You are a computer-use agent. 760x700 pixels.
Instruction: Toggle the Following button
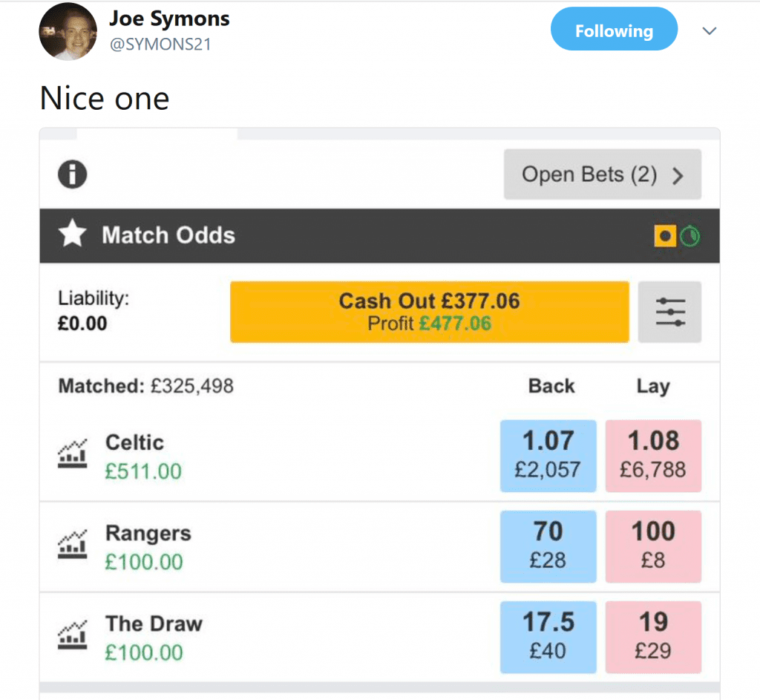pos(614,29)
